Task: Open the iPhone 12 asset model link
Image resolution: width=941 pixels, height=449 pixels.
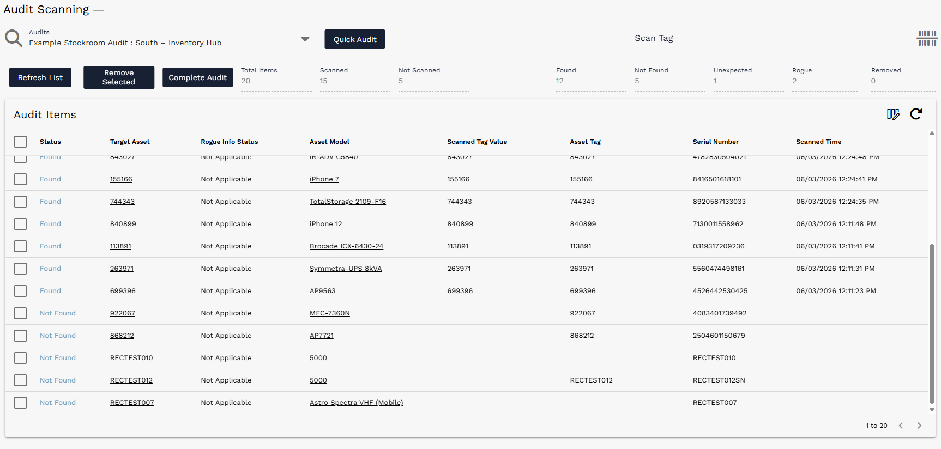Action: [x=326, y=224]
